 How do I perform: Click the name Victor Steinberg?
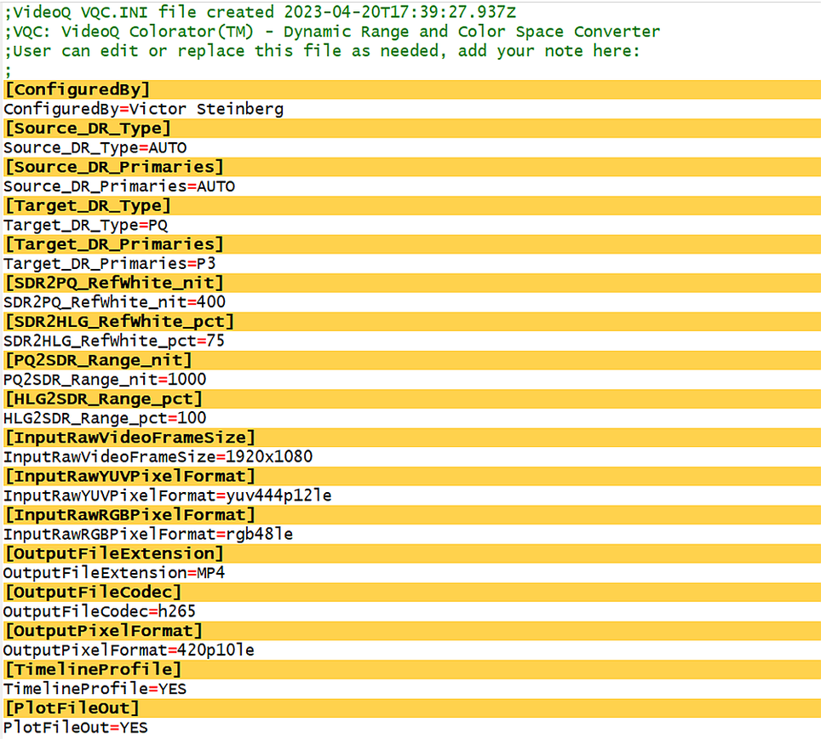coord(206,109)
